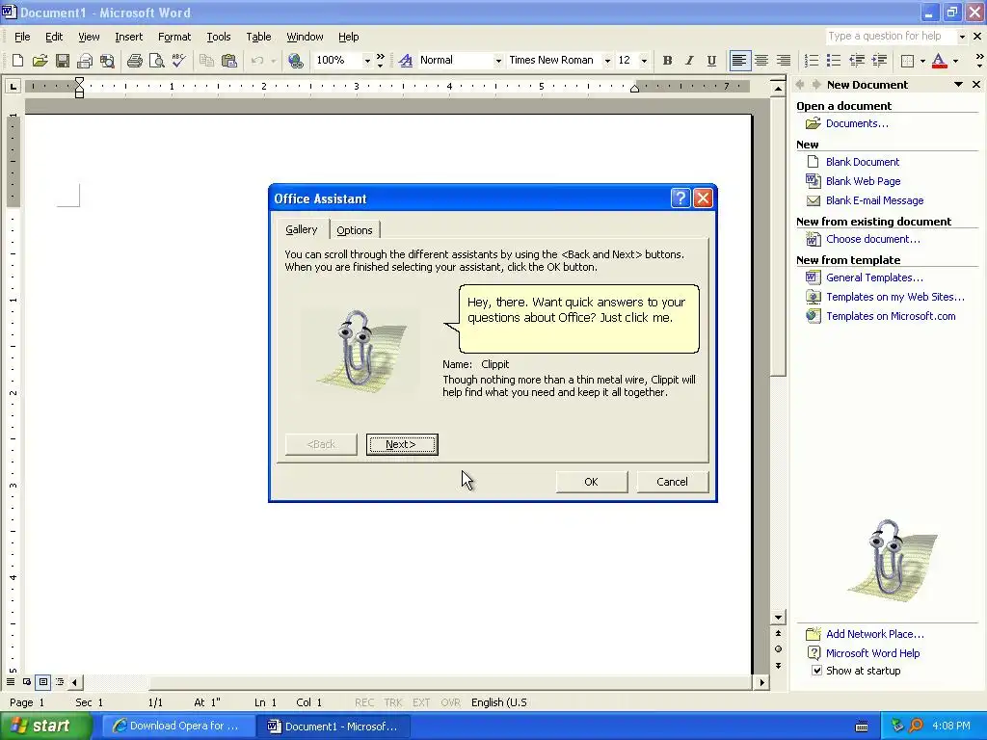
Task: Click the Increase Indent icon
Action: tap(879, 61)
